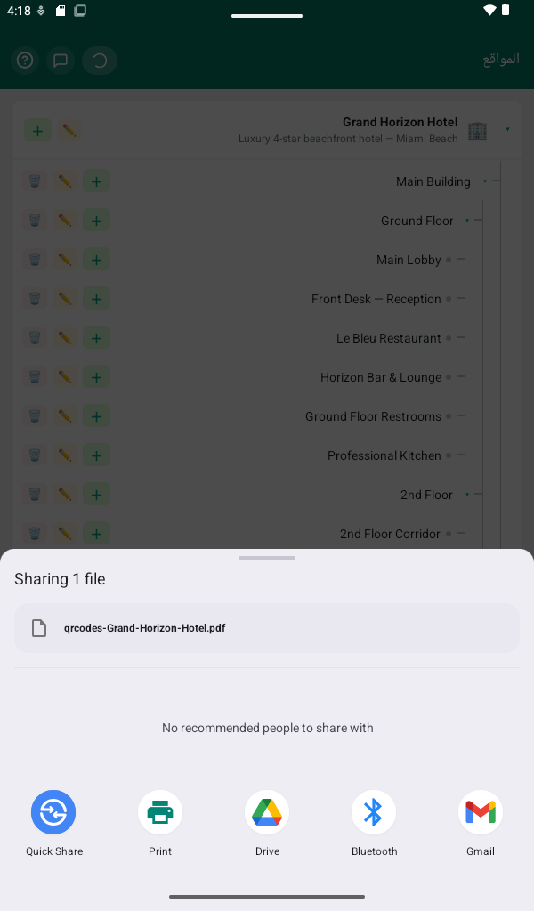Tap the refresh circular arrow icon
Viewport: 534px width, 911px height.
click(x=100, y=60)
